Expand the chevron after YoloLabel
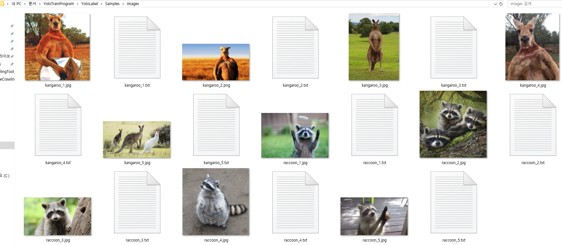 click(102, 4)
